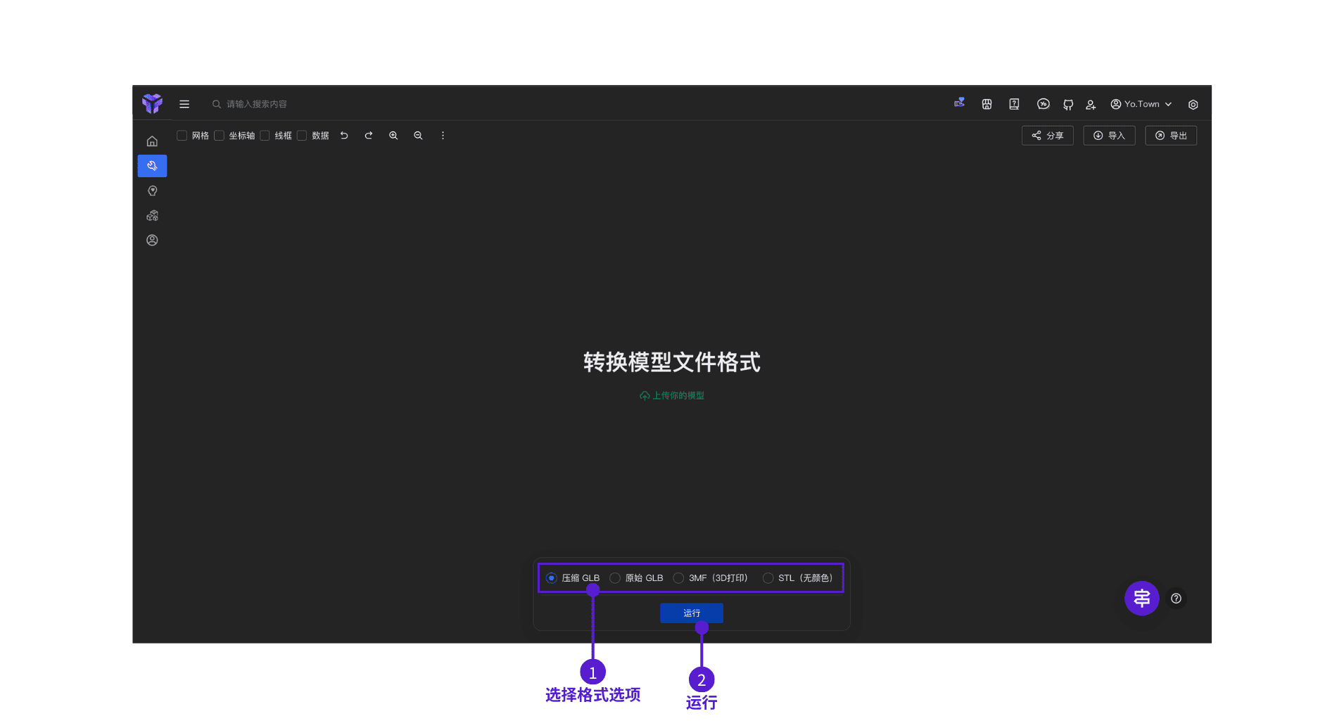Screen dimensions: 1344x728
Task: Zoom out with magnifier minus icon
Action: pos(418,136)
